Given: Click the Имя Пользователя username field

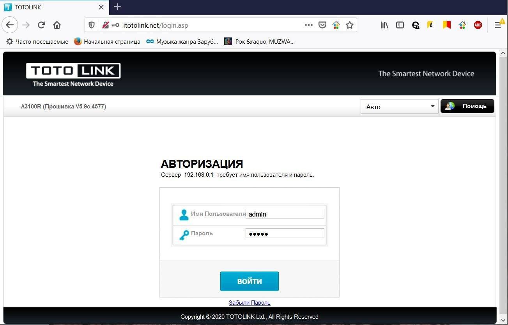Looking at the screenshot, I should 285,214.
